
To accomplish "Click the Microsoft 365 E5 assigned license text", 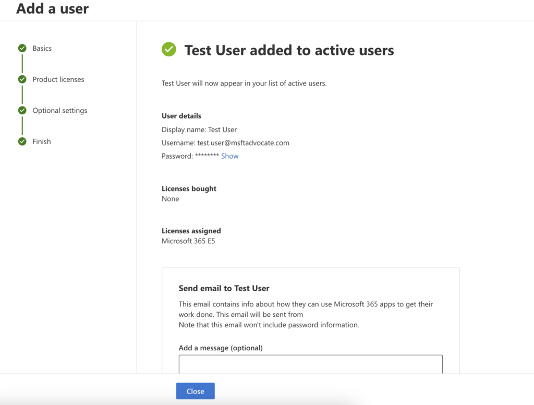I will point(188,241).
